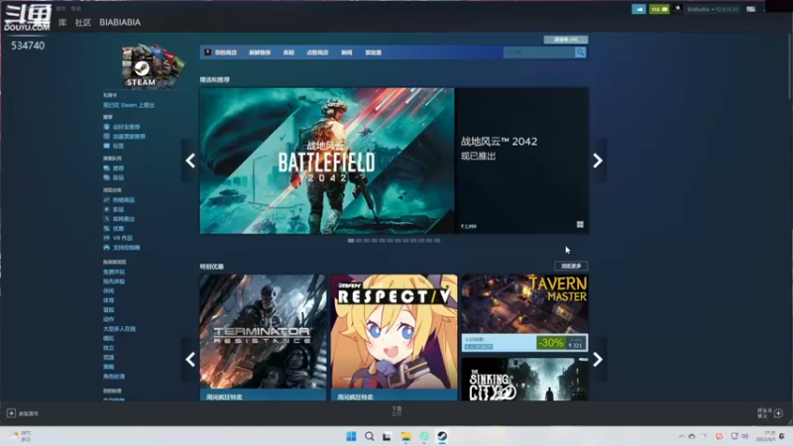Click the curator recommendation sidebar icon
The height and width of the screenshot is (446, 793).
coord(107,137)
